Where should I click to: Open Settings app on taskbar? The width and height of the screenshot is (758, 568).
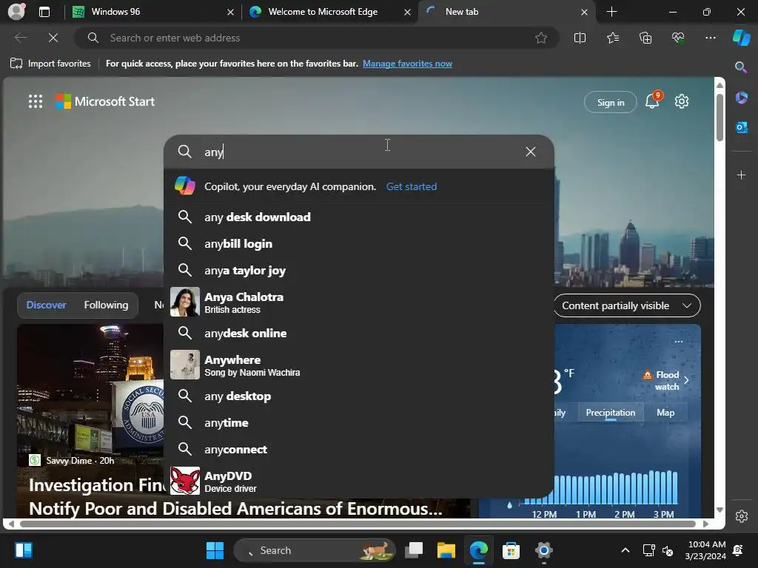[543, 550]
